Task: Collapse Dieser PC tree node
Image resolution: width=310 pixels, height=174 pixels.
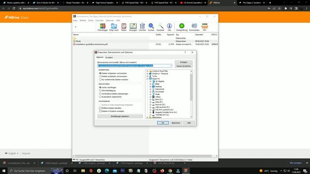Action: [147, 79]
